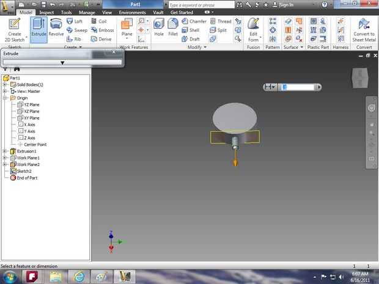Activate the Coil tool
Viewport: 379px width, 284px height.
pos(98,21)
